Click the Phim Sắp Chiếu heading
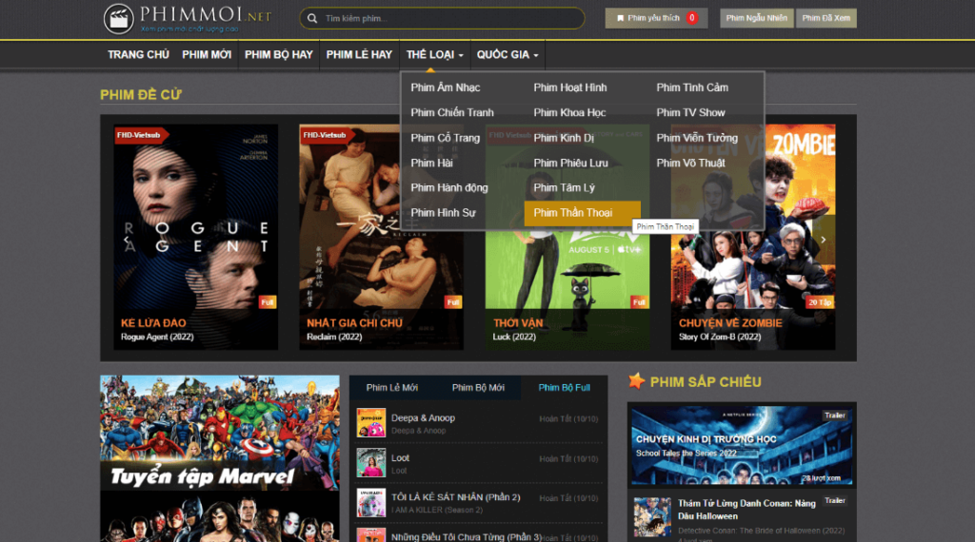Screen dimensions: 975x542 (706, 382)
